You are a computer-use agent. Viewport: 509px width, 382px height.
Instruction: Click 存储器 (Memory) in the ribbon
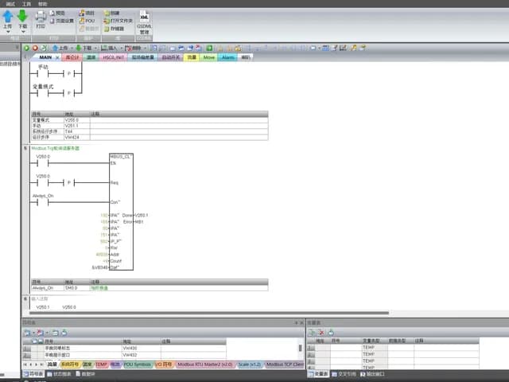(114, 29)
